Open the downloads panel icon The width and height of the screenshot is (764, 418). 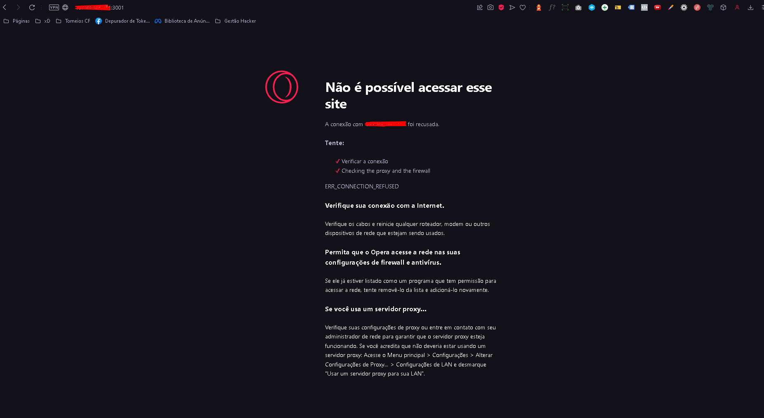(x=750, y=7)
